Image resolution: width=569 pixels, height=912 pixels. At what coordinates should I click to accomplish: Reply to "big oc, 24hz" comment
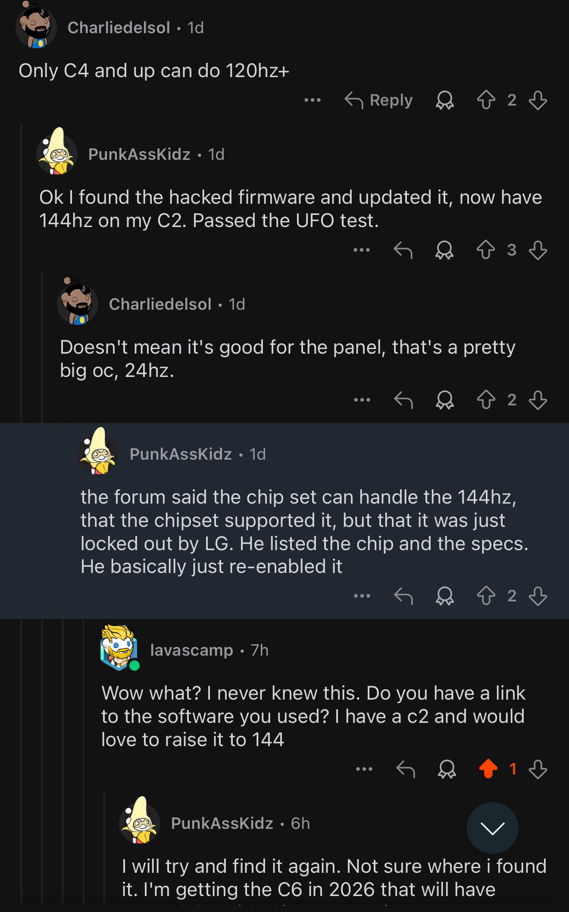coord(403,400)
